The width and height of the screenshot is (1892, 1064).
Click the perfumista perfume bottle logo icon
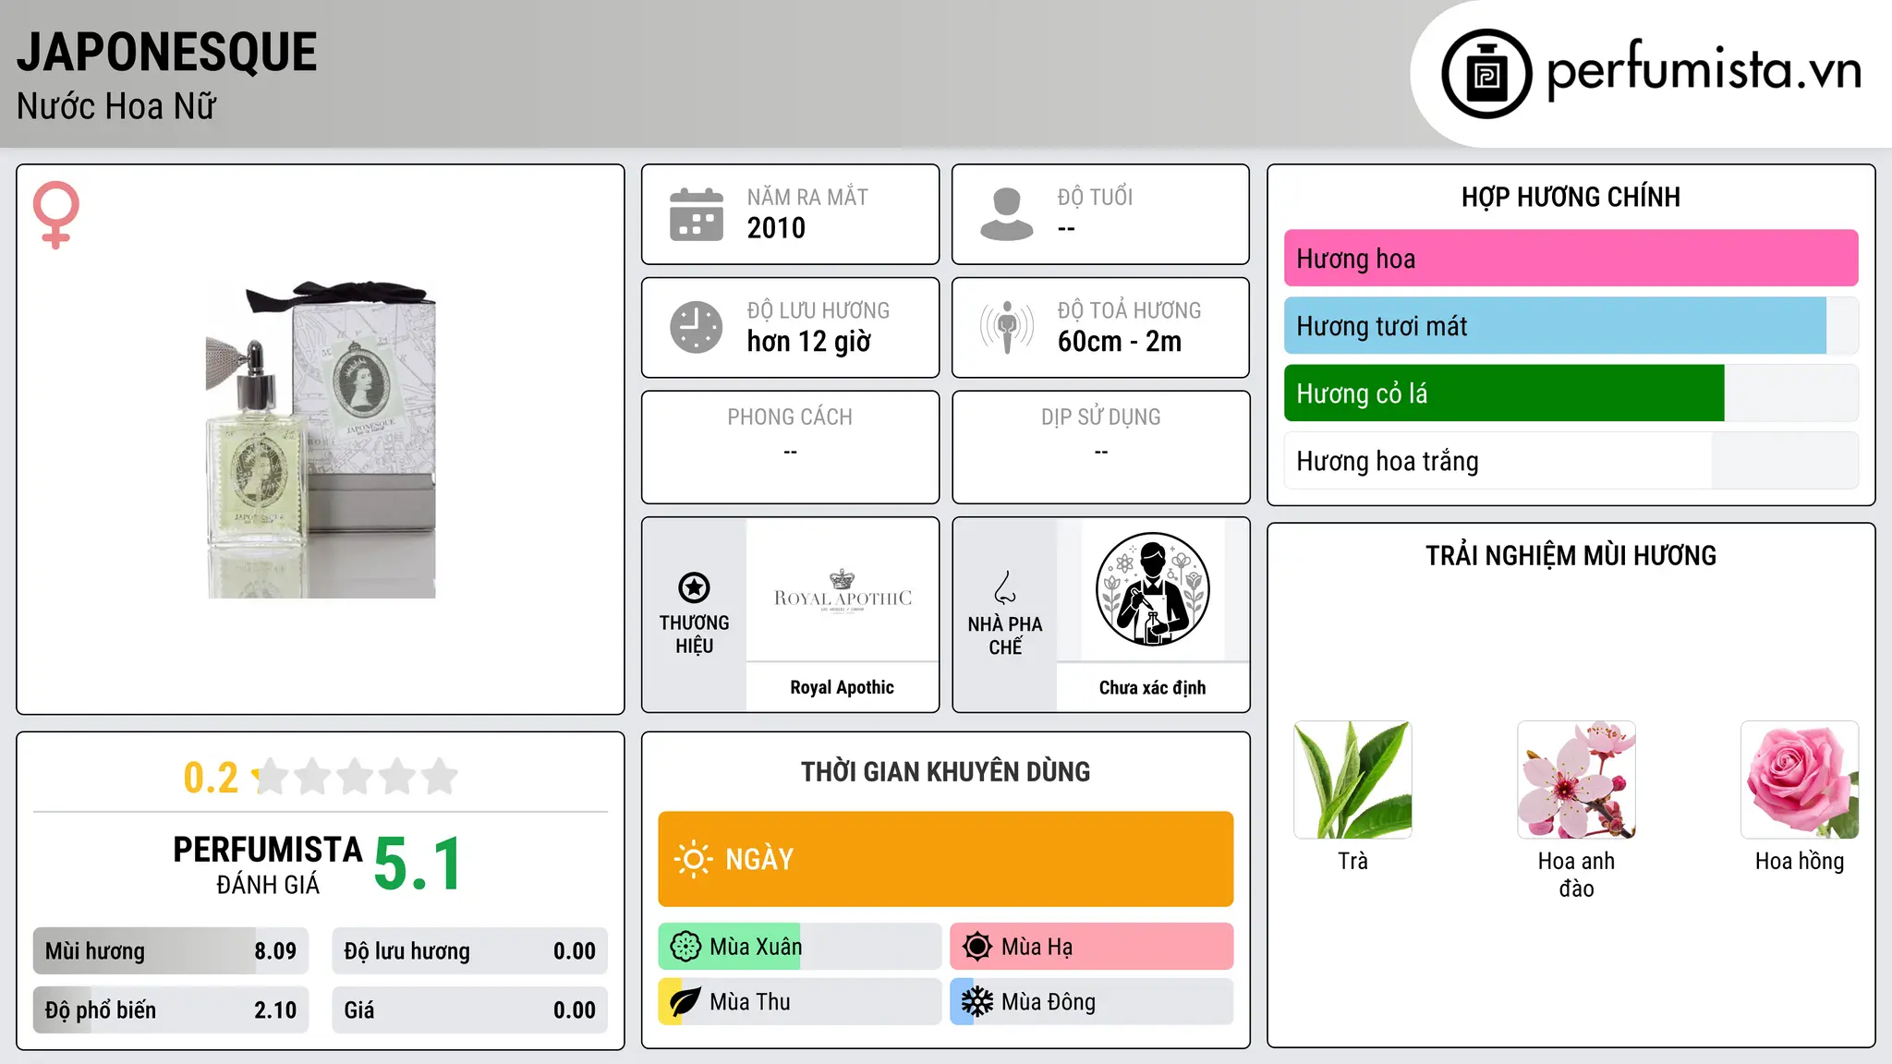[x=1486, y=74]
